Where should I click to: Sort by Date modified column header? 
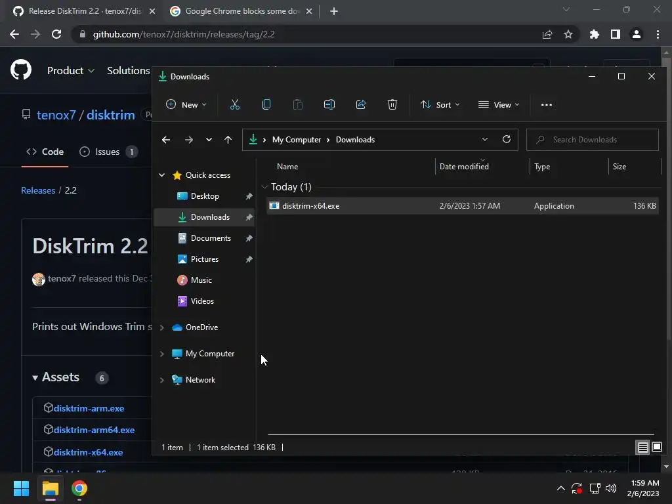tap(464, 166)
